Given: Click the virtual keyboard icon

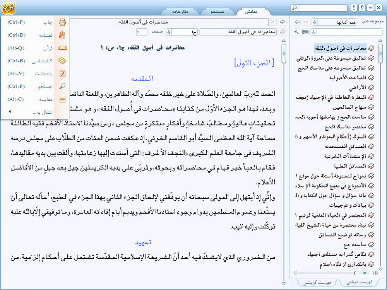Looking at the screenshot, I should (x=305, y=32).
